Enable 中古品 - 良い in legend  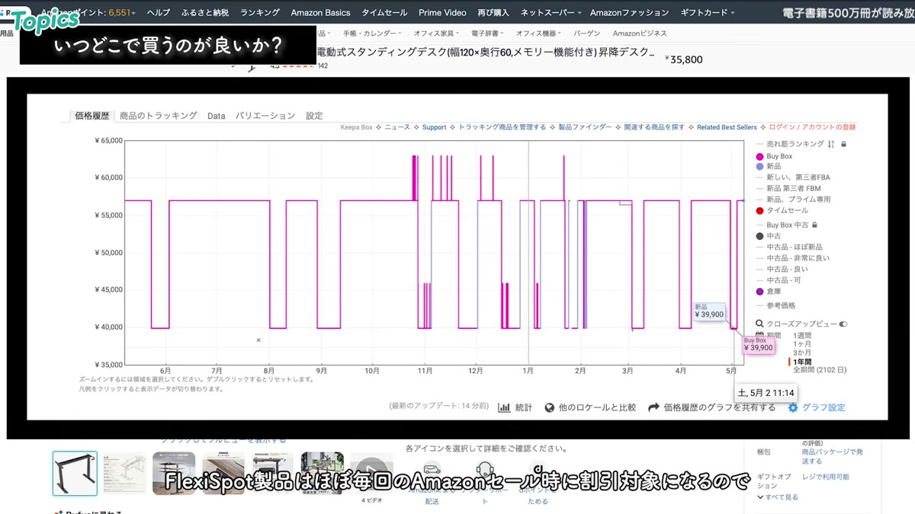[782, 270]
